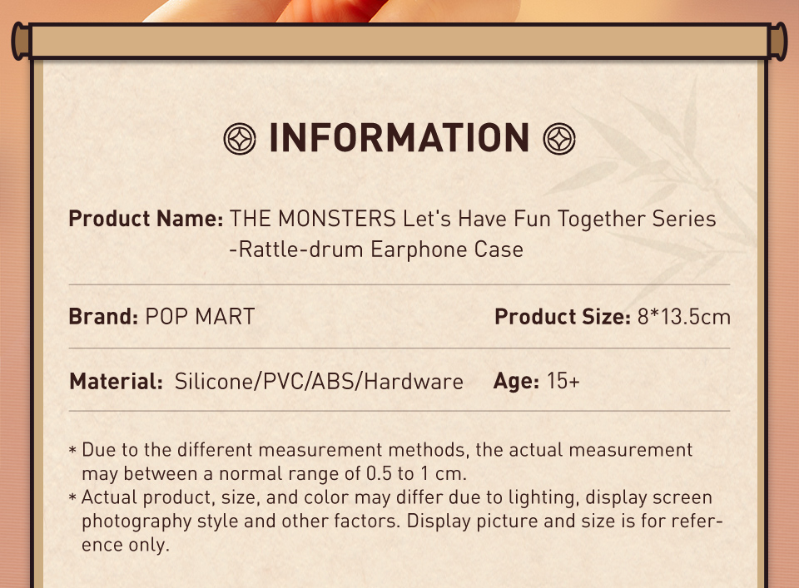799x588 pixels.
Task: Click the asterisk before the actual product note
Action: pyautogui.click(x=73, y=499)
